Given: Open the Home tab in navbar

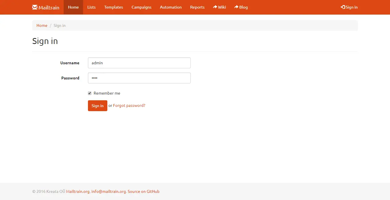Looking at the screenshot, I should tap(73, 7).
